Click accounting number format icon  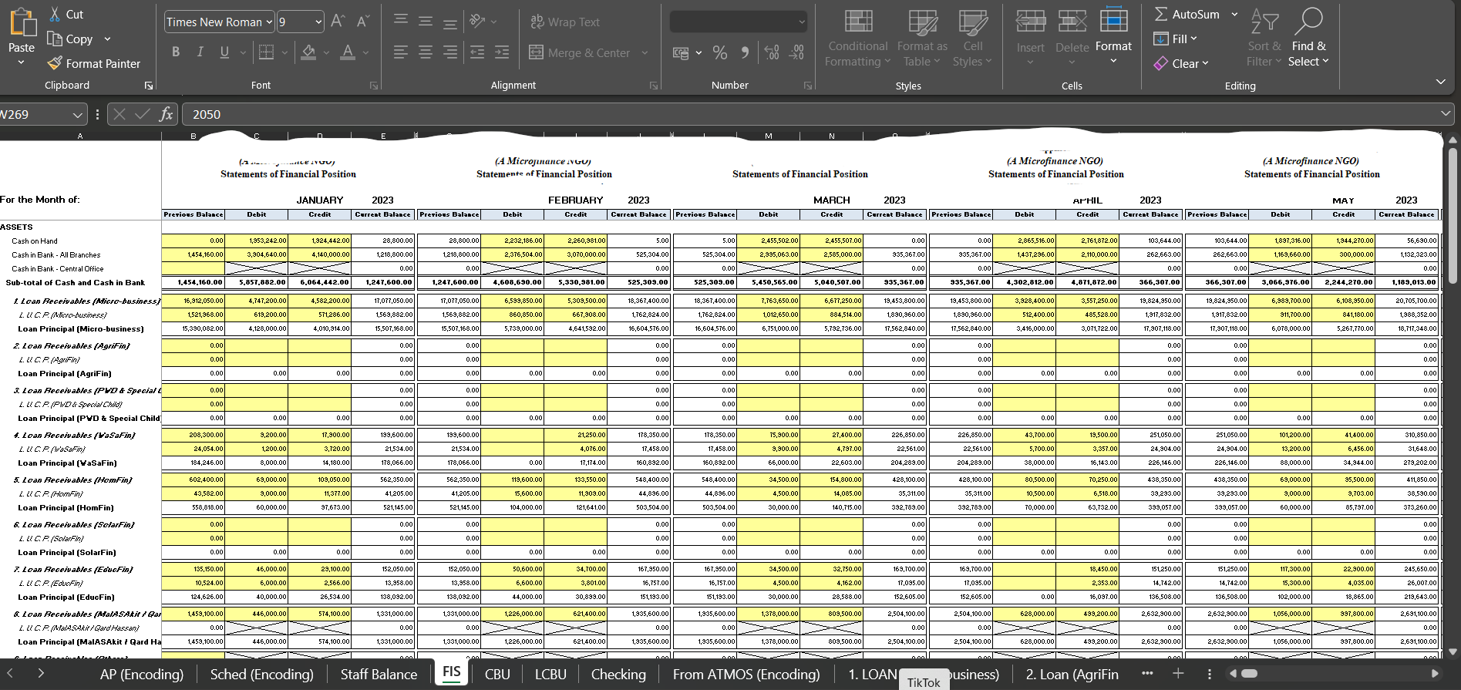(681, 52)
